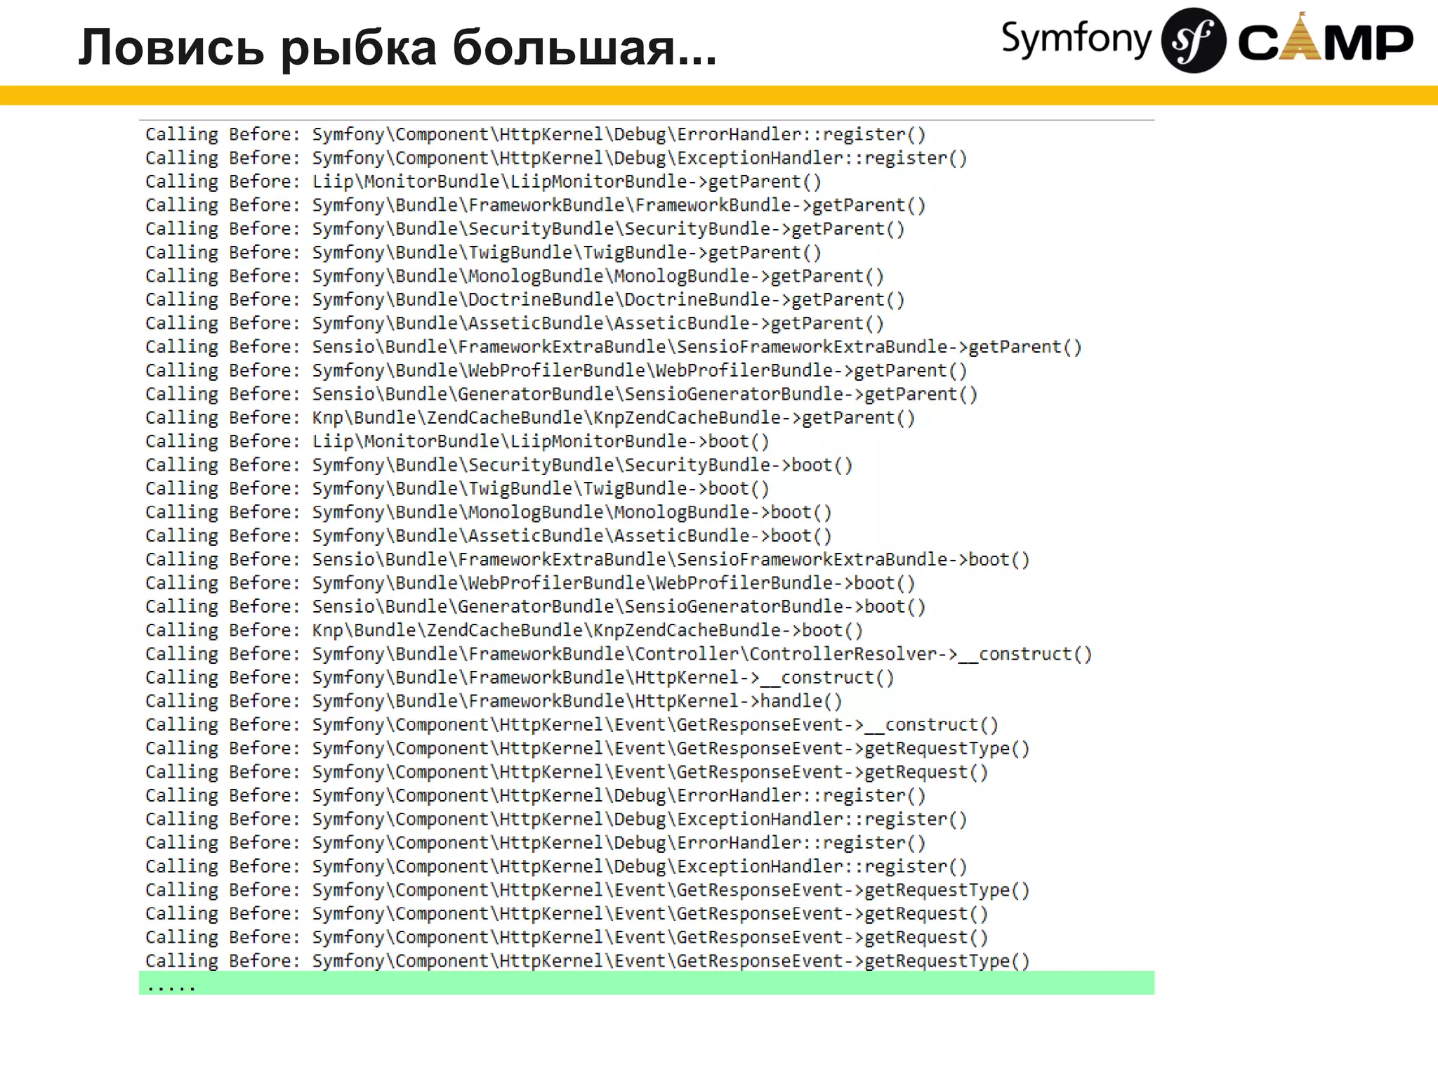Click the line WebProfilerBundle->boot()
This screenshot has height=1079, width=1438.
point(530,583)
